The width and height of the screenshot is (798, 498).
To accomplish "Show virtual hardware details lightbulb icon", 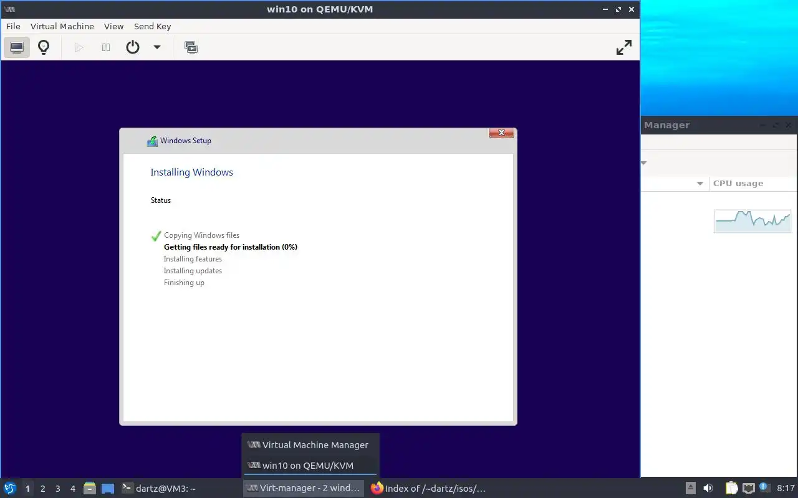I will click(44, 47).
